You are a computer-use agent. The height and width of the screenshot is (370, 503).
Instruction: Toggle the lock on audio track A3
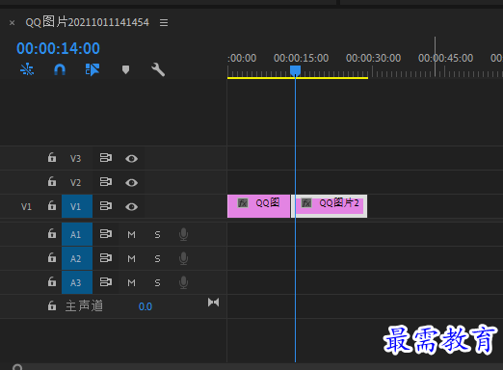[x=52, y=282]
